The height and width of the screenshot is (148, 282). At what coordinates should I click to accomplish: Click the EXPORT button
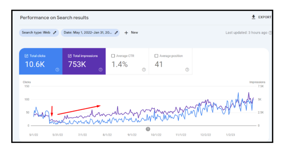(x=261, y=17)
